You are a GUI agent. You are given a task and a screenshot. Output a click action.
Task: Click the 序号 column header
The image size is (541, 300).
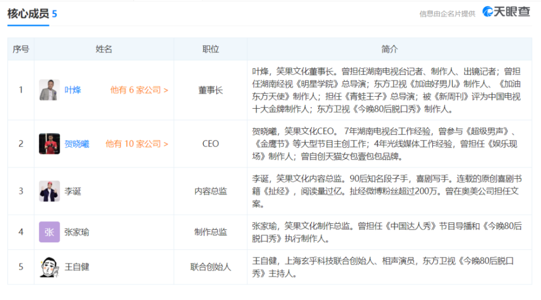[21, 49]
